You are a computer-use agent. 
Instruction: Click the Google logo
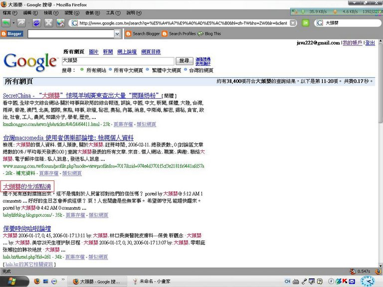(x=30, y=62)
